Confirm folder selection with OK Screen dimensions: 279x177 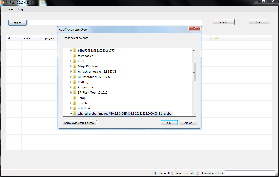point(169,123)
